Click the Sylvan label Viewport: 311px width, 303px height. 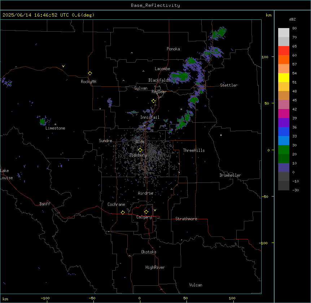click(x=141, y=88)
